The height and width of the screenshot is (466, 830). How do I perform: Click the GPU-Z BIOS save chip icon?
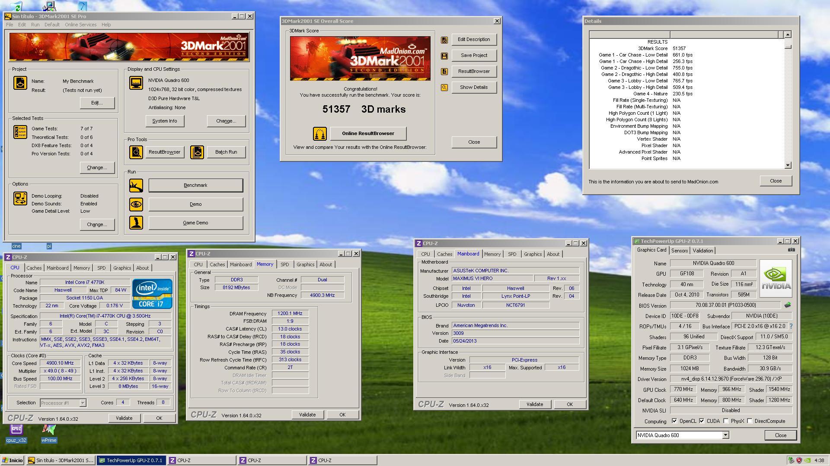788,305
